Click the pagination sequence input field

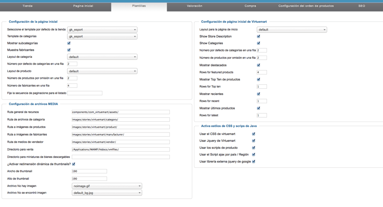tap(85, 93)
